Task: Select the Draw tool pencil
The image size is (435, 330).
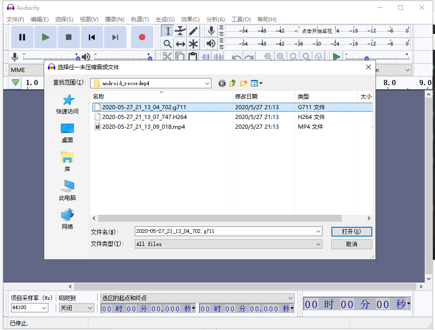Action: tap(193, 31)
